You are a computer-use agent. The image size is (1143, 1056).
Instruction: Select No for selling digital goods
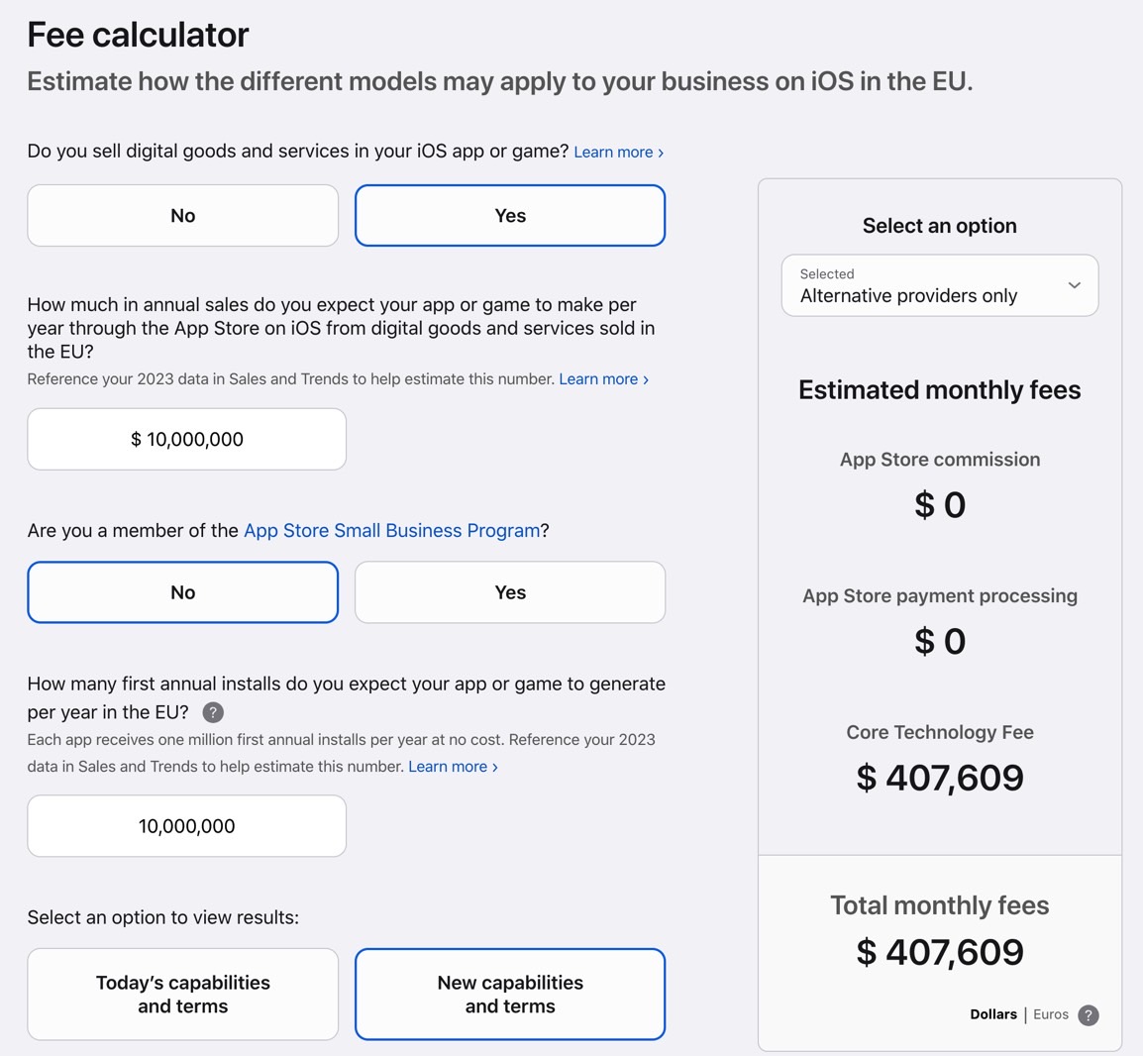point(183,216)
